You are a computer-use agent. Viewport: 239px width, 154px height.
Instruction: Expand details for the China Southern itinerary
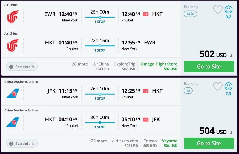click(22, 143)
